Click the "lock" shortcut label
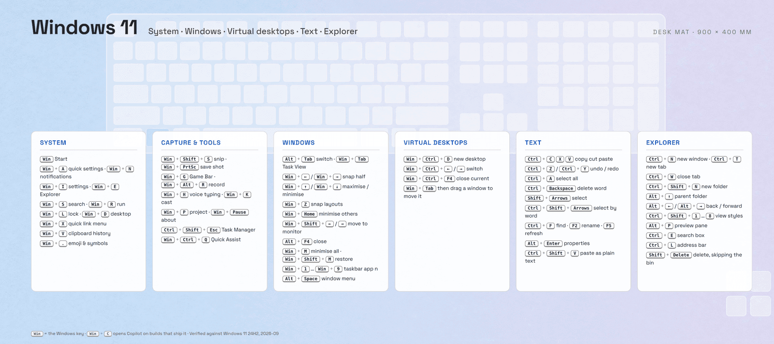The height and width of the screenshot is (344, 774). [73, 214]
